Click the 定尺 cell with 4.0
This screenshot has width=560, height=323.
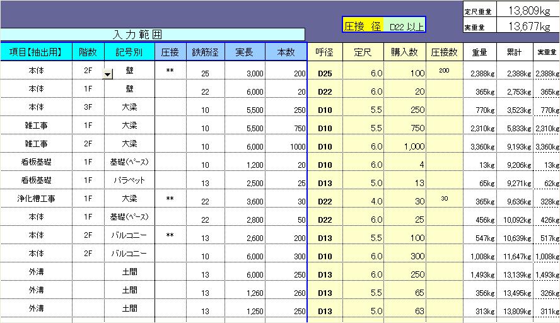click(363, 198)
